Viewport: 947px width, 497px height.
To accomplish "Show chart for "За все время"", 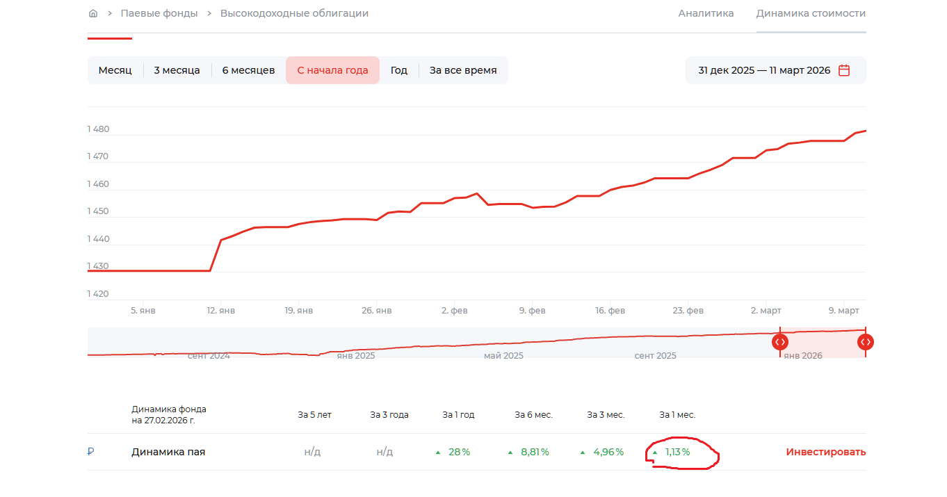I will tap(463, 70).
